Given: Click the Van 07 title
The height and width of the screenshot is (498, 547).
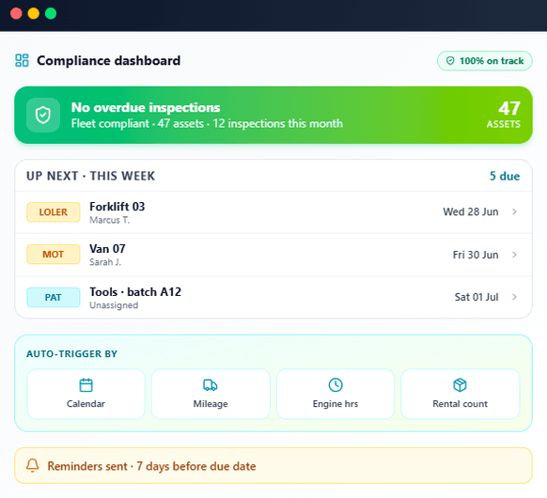Looking at the screenshot, I should click(x=107, y=249).
